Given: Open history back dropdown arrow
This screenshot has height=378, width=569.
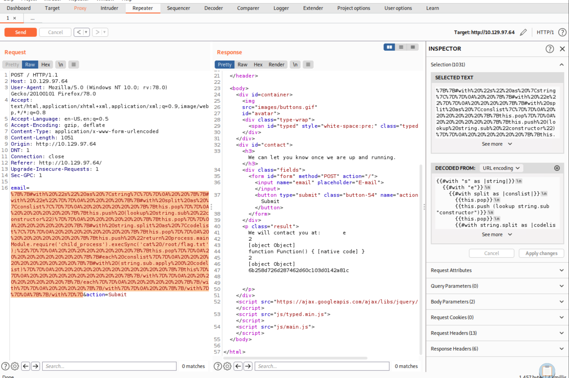Looking at the screenshot, I should click(86, 32).
